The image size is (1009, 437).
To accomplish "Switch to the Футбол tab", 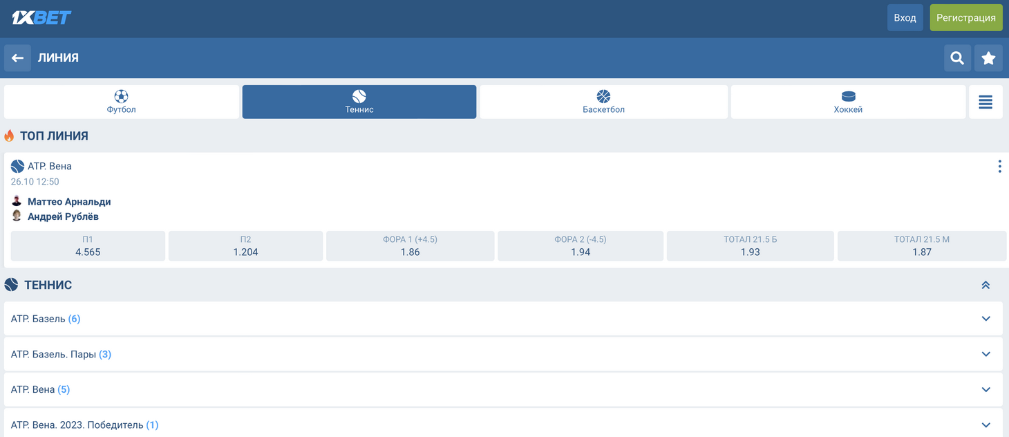I will 121,102.
